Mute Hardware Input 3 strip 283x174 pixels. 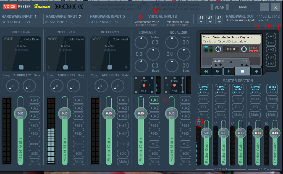(123, 162)
